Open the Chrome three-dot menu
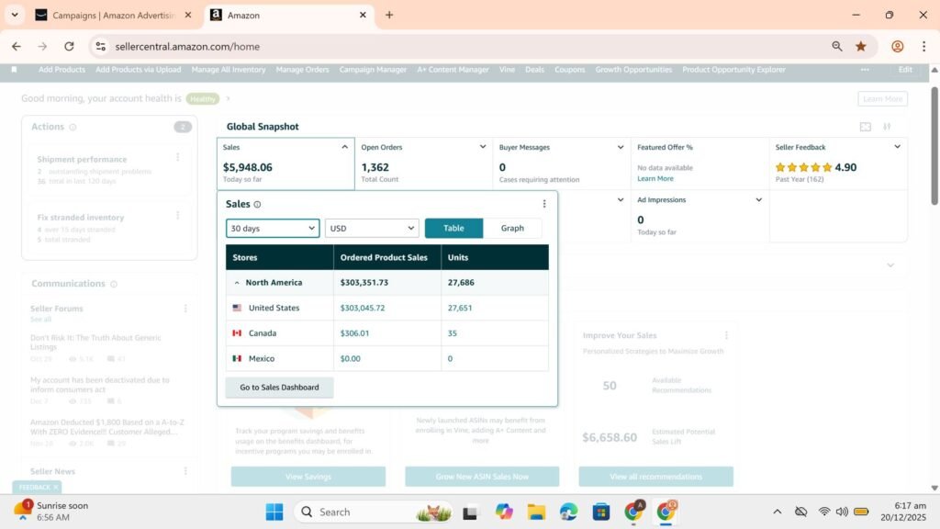The width and height of the screenshot is (940, 529). pos(923,46)
